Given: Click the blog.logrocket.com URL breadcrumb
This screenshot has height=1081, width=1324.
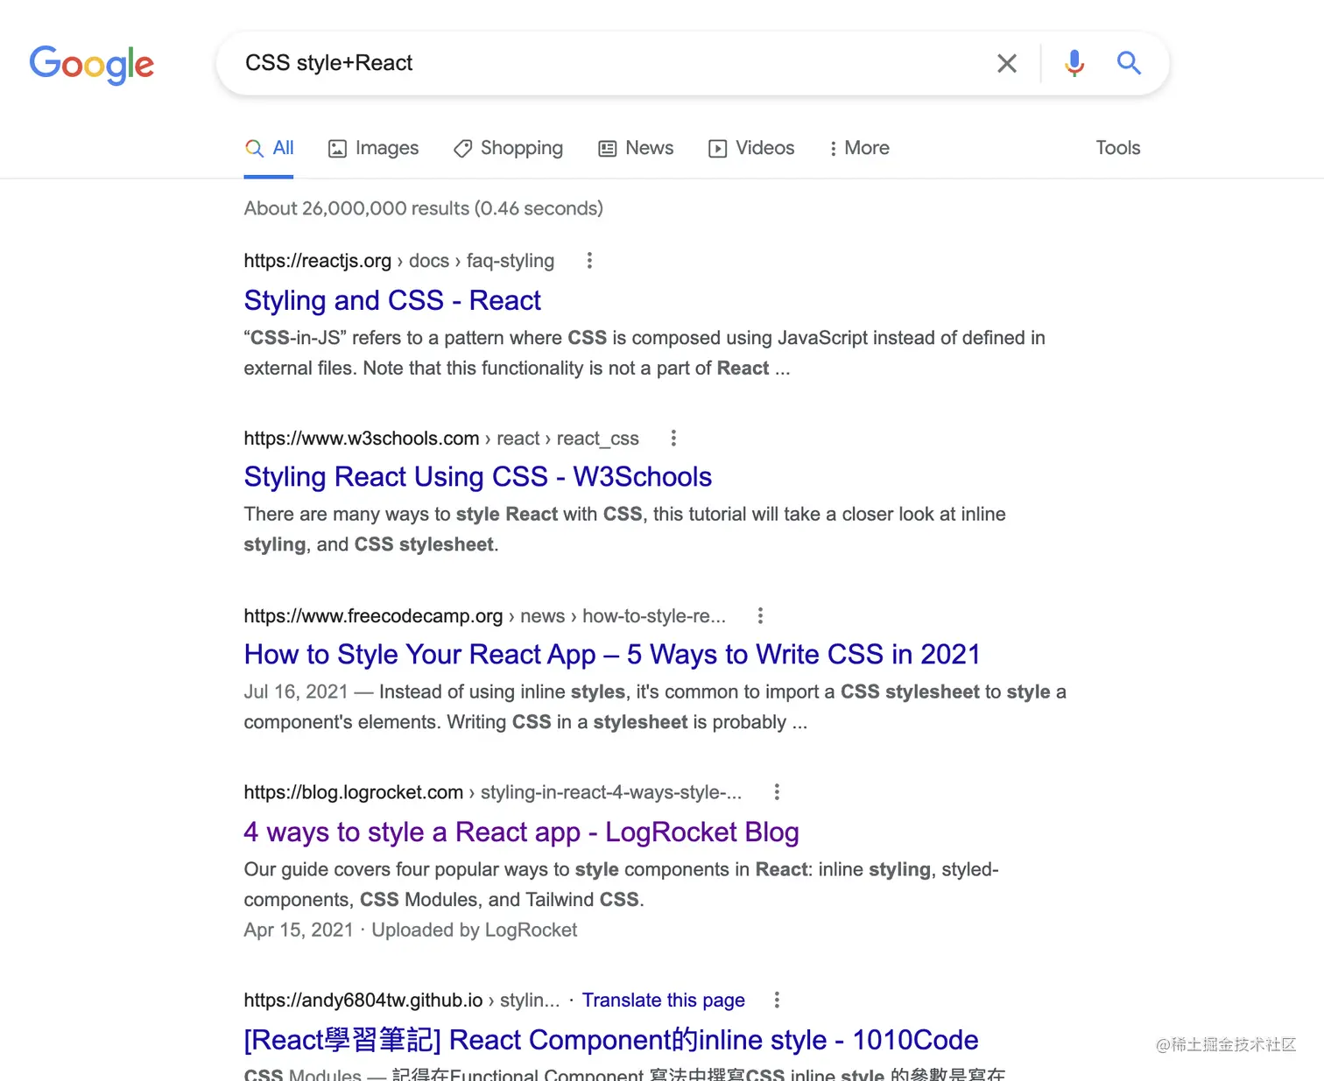Looking at the screenshot, I should coord(493,792).
